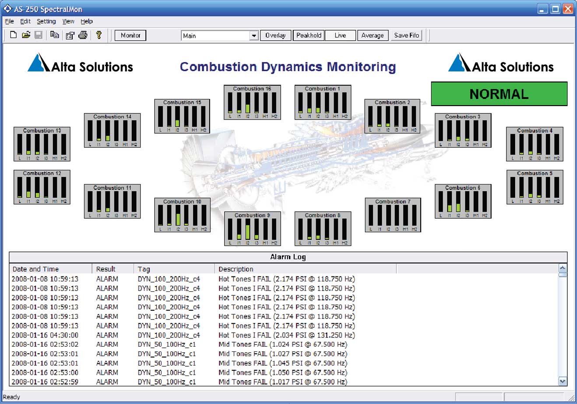The height and width of the screenshot is (404, 577).
Task: Open the Edit menu
Action: click(x=25, y=21)
